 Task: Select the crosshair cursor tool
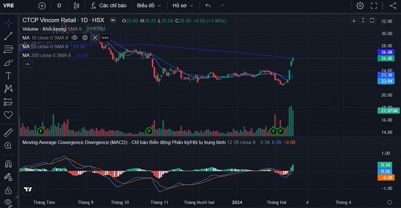click(x=8, y=23)
